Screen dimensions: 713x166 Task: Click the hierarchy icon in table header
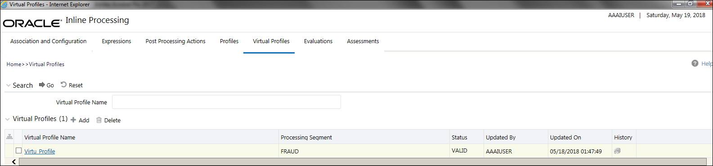[9, 137]
